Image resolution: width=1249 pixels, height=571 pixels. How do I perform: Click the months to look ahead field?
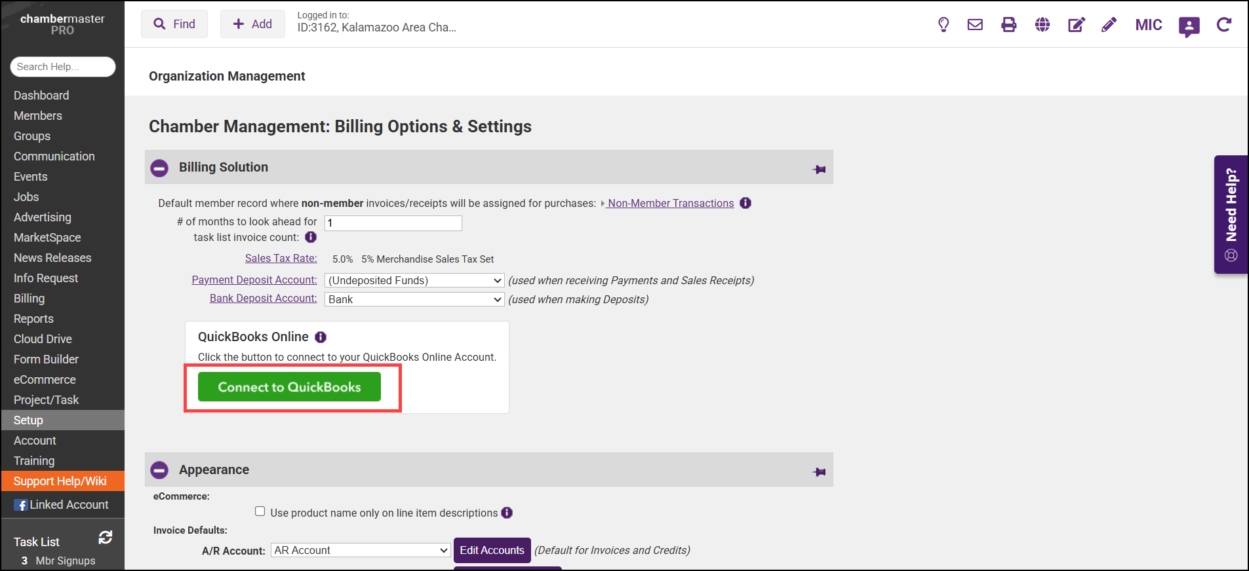coord(393,223)
